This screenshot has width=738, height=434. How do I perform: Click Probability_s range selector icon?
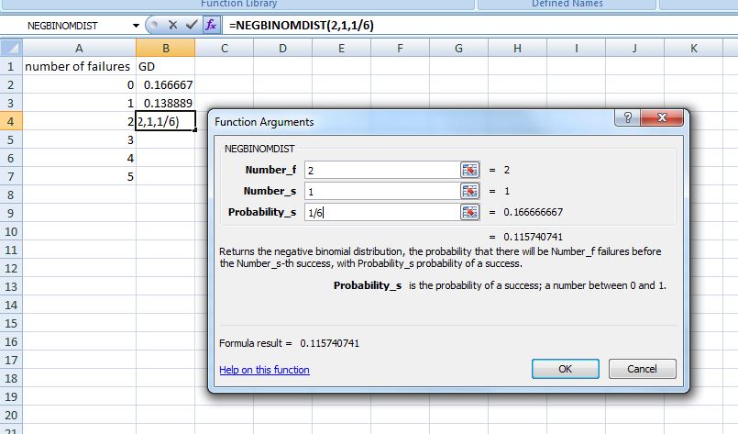[469, 212]
